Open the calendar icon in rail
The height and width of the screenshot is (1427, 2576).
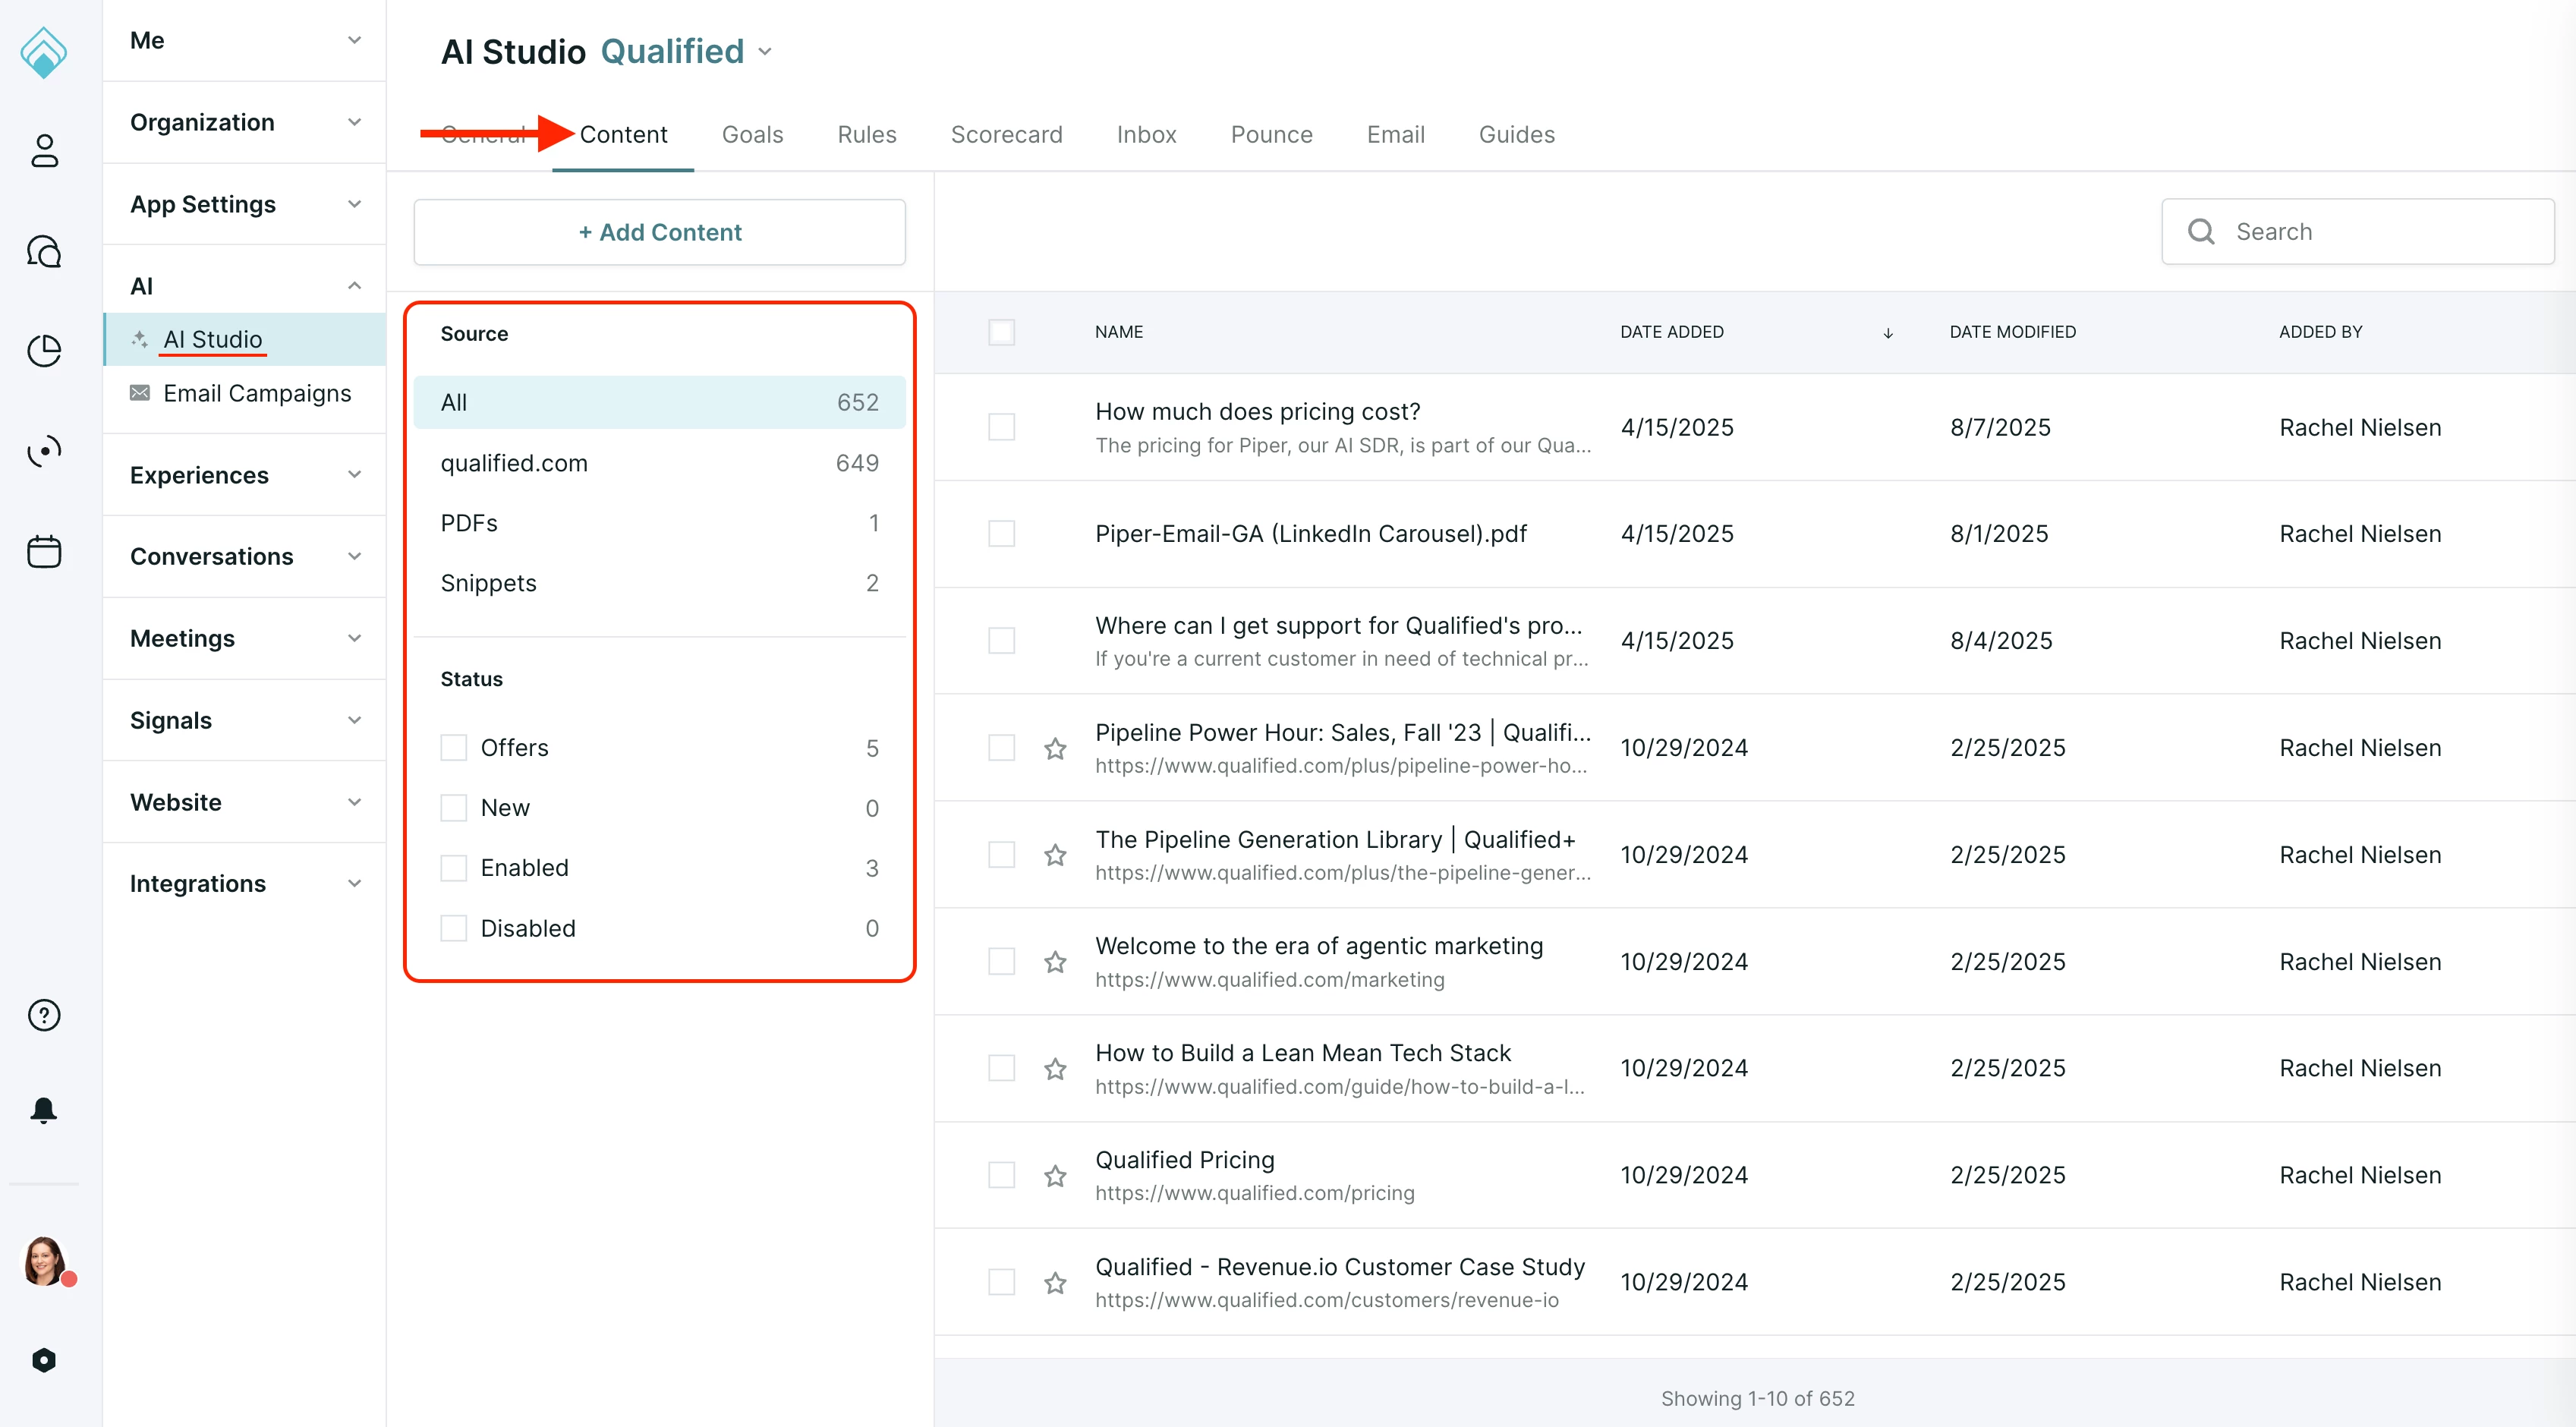[44, 551]
